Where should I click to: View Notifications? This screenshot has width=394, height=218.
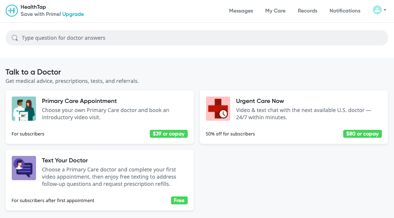click(345, 11)
